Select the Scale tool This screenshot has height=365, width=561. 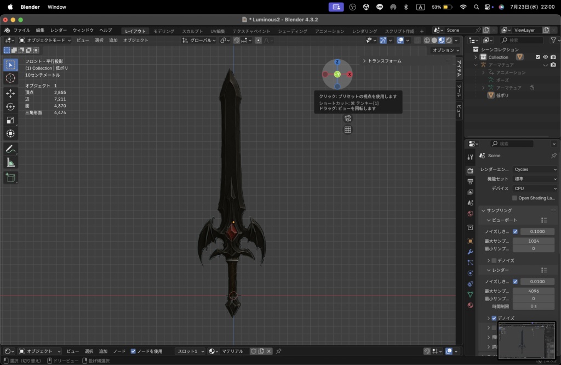click(11, 120)
